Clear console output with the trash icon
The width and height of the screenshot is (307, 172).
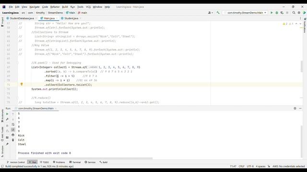click(13, 140)
